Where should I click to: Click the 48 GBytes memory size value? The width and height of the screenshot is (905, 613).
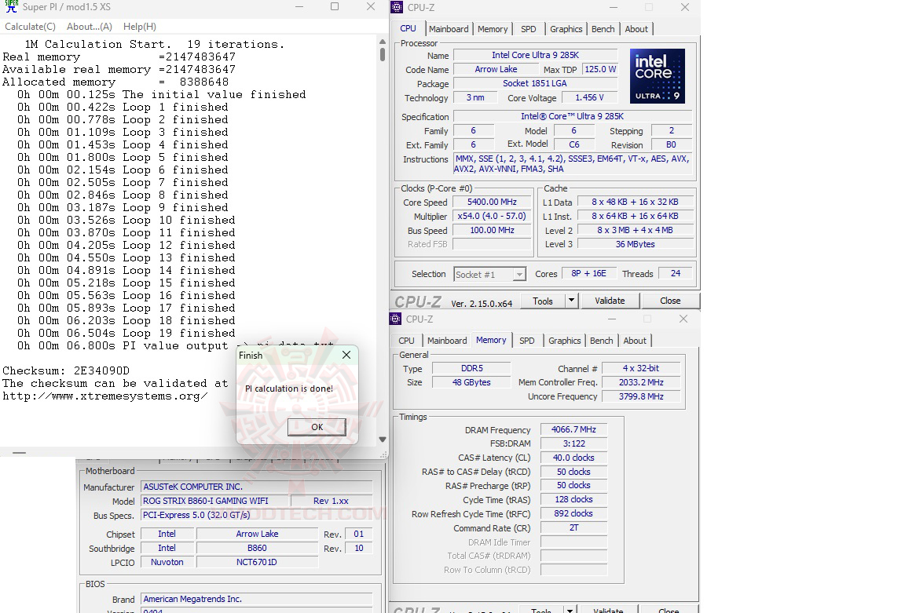click(471, 382)
